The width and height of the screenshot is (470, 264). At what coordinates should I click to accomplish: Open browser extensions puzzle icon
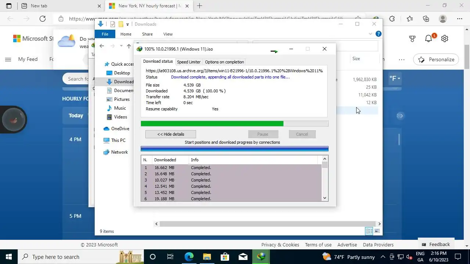click(392, 19)
